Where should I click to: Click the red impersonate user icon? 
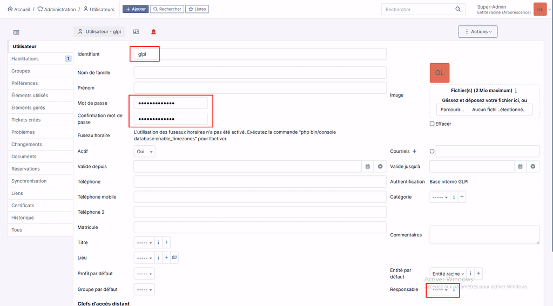[x=153, y=32]
